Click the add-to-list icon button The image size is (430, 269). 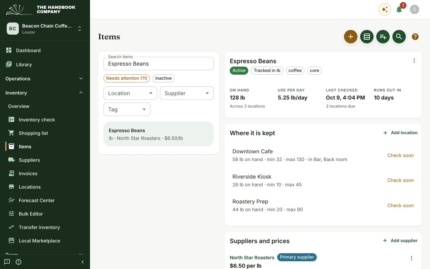(383, 37)
